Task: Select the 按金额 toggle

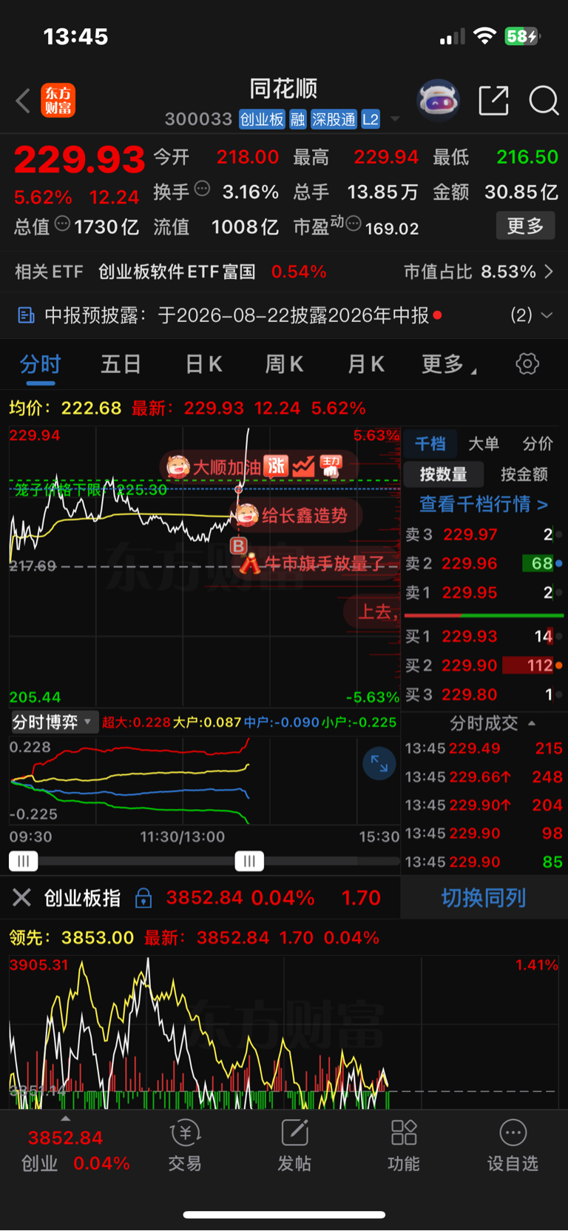Action: tap(524, 474)
